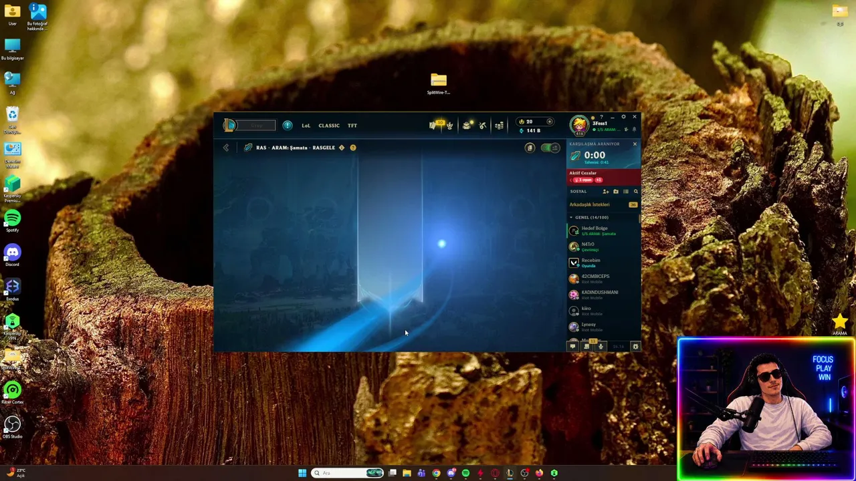Open the OBS Studio desktop shortcut

click(12, 428)
